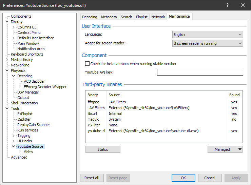Open Keyboard Shortcuts page
Viewport: 251px width, 185px height.
point(27,54)
